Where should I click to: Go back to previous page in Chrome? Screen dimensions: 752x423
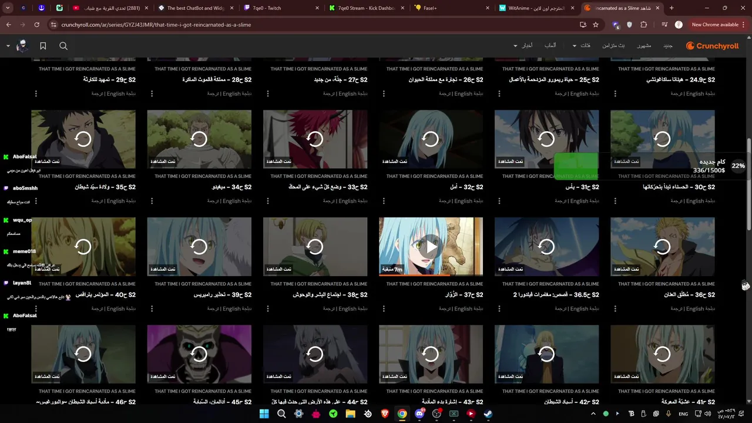click(8, 25)
